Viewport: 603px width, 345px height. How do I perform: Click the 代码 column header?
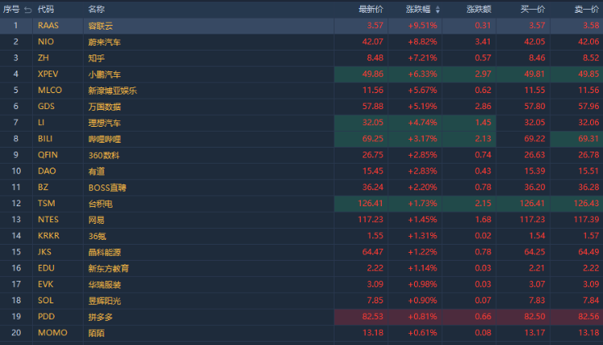46,10
